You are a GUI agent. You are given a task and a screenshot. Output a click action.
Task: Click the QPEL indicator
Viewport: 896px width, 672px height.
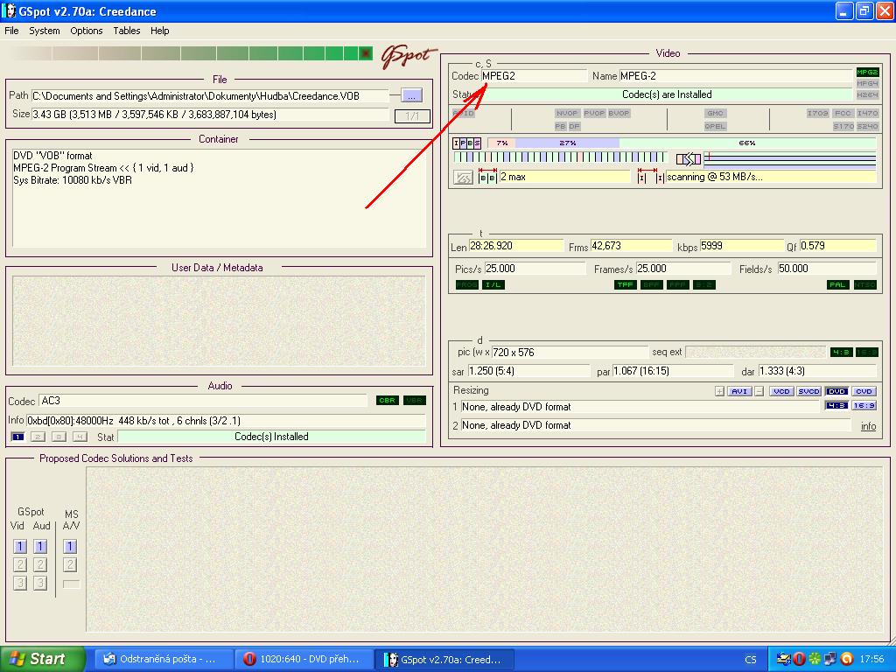coord(716,126)
